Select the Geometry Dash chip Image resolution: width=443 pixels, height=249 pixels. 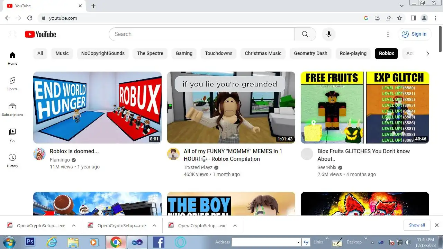(310, 53)
